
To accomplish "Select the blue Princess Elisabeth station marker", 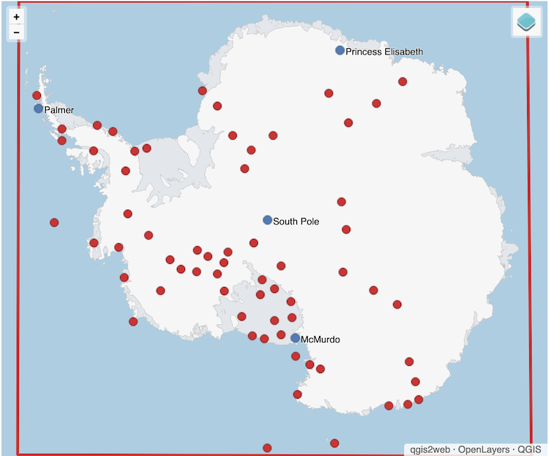I will click(340, 50).
